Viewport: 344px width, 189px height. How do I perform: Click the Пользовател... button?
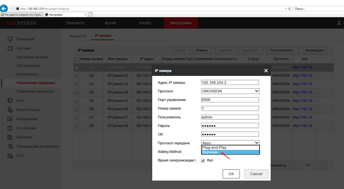[283, 50]
